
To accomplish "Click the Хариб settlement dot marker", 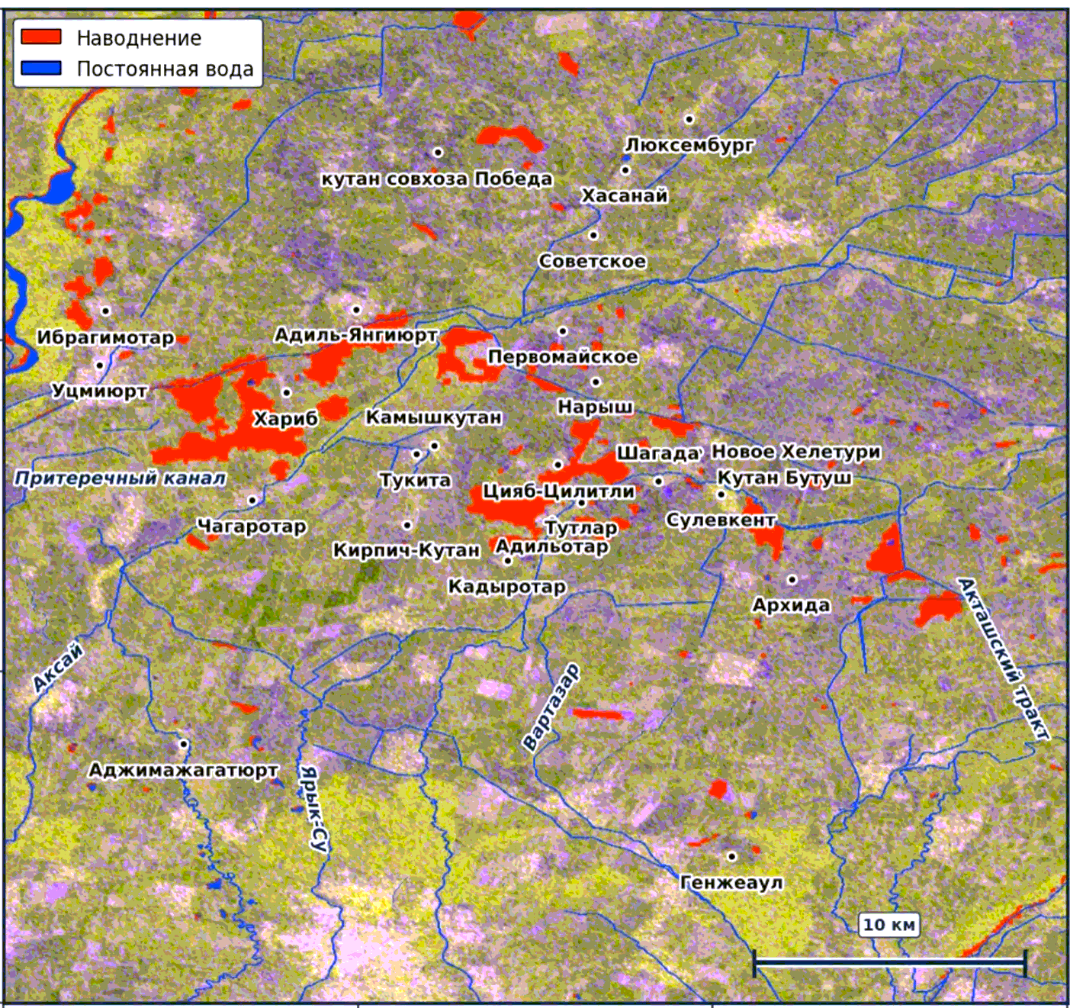I will point(286,393).
